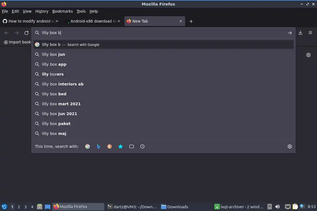Click the forward navigation arrow

coord(17,33)
